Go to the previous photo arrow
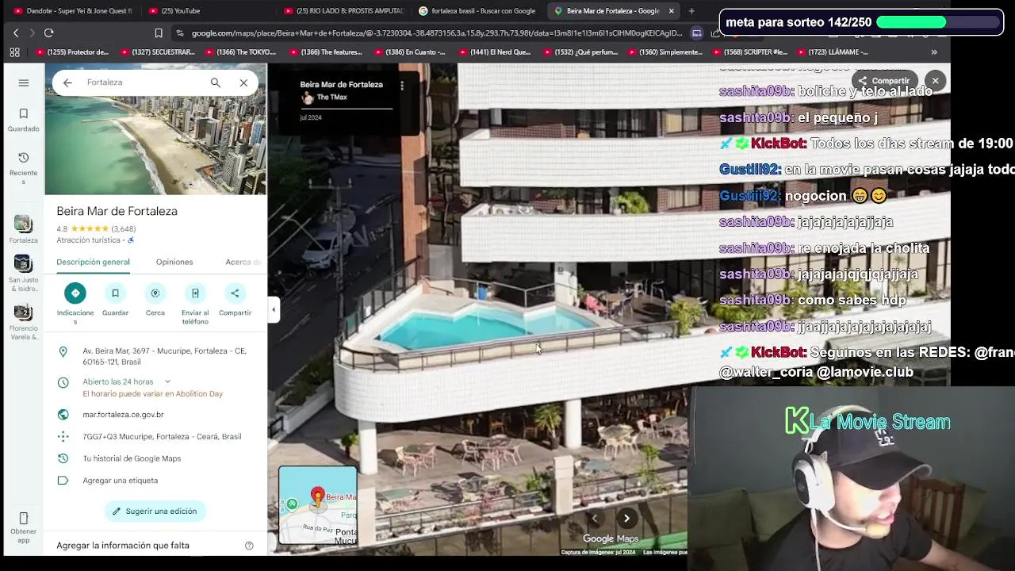 pos(595,519)
